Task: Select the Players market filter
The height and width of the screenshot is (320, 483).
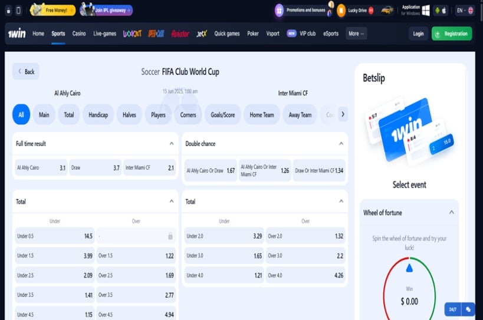Action: (x=158, y=115)
